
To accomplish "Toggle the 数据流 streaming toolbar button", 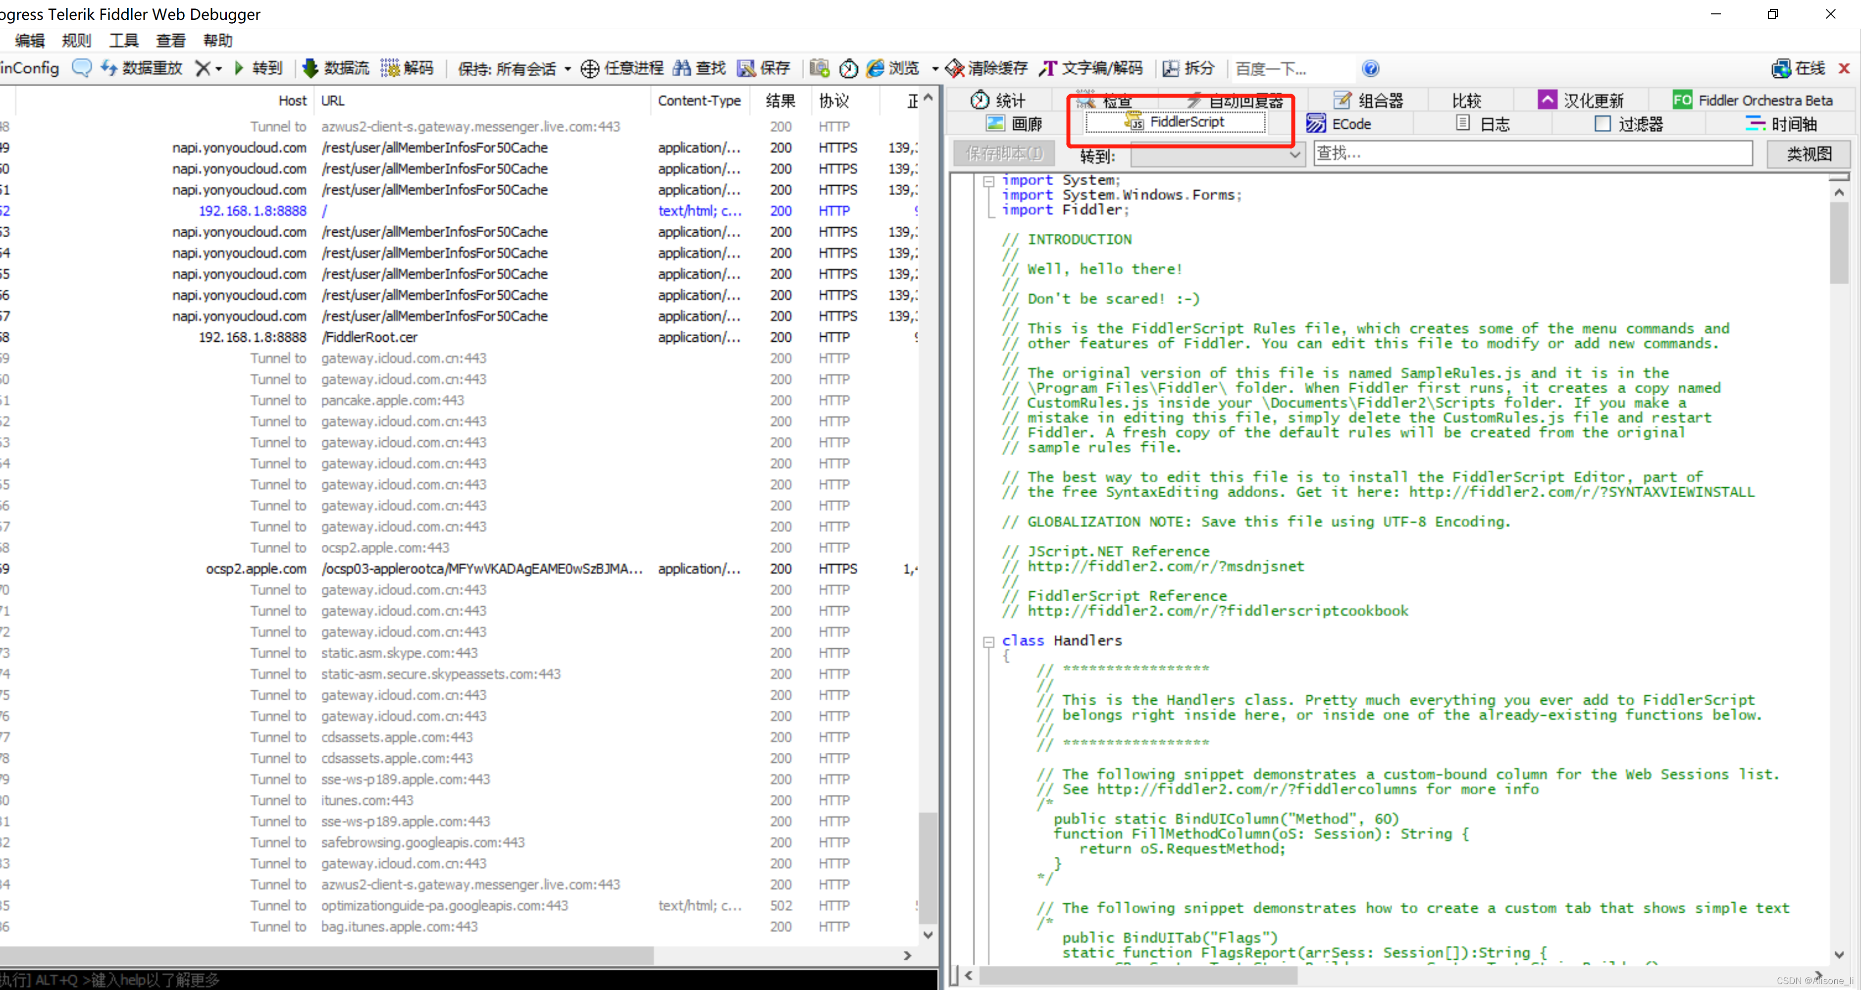I will coord(336,68).
